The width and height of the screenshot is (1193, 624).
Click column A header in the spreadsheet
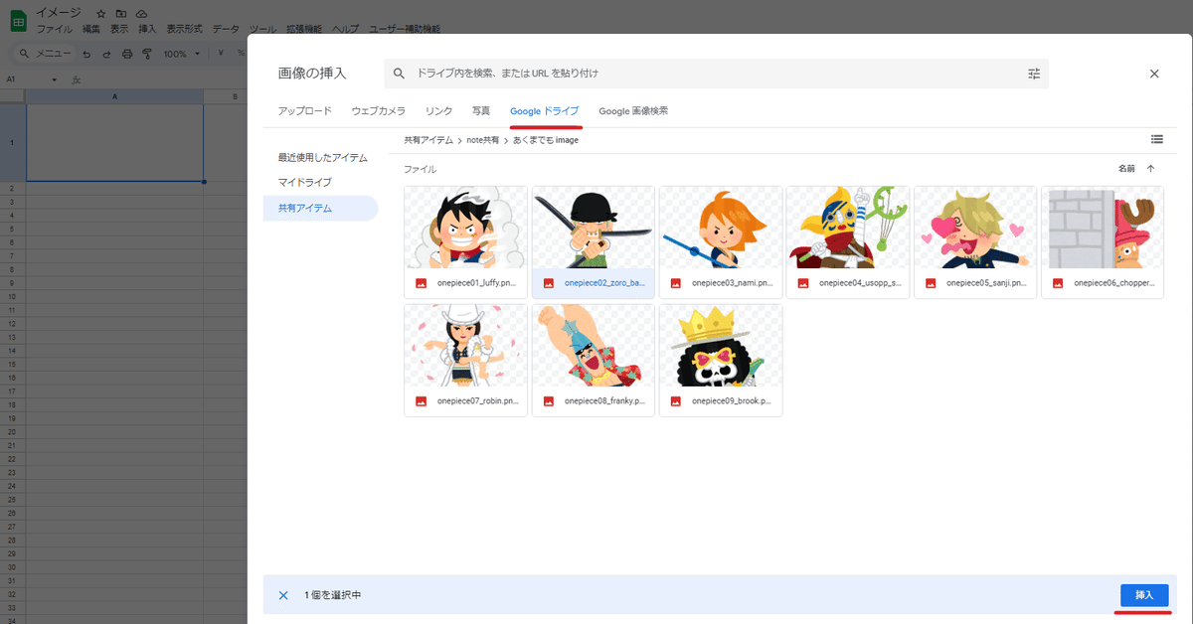pyautogui.click(x=114, y=96)
